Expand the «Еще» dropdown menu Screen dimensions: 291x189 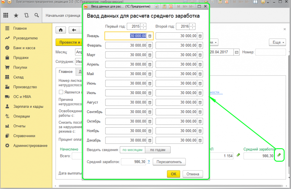pyautogui.click(x=277, y=42)
